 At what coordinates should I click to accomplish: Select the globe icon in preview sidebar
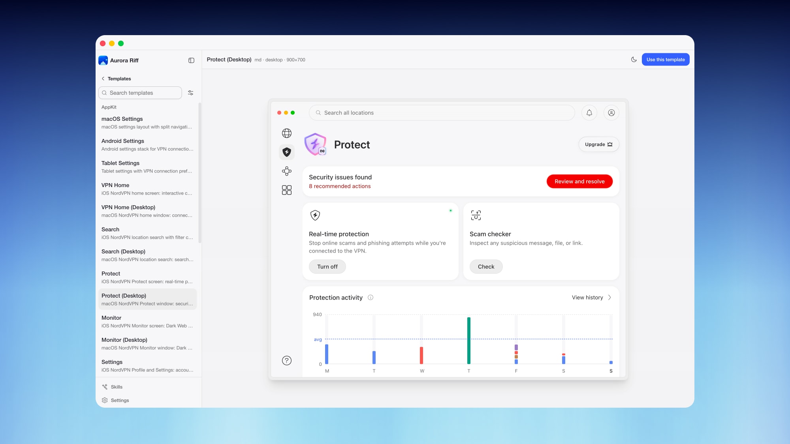point(287,133)
